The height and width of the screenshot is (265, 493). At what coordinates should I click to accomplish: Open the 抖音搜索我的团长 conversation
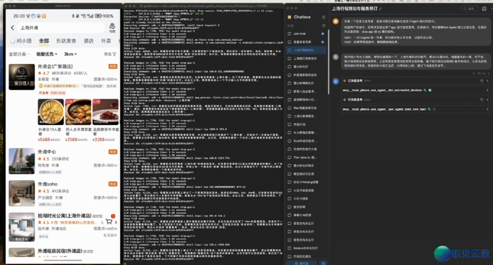(x=306, y=75)
